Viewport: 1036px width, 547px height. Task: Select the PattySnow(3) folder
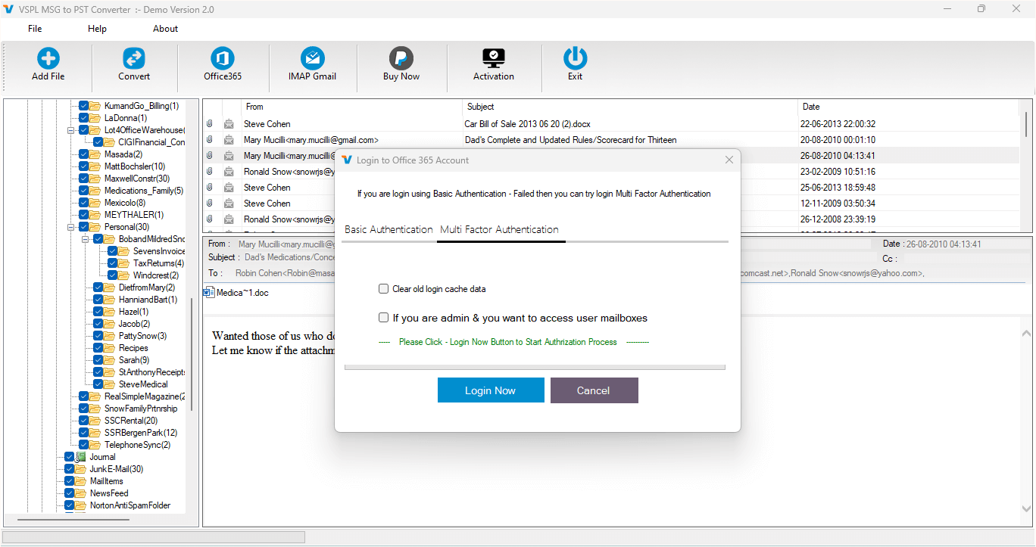pos(142,336)
